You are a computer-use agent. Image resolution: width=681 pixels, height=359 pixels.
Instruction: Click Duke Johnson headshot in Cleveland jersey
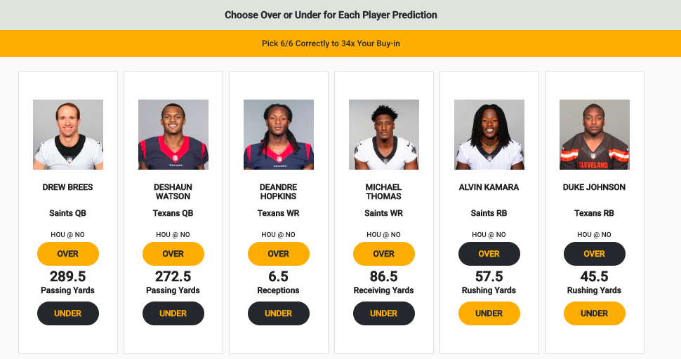595,135
